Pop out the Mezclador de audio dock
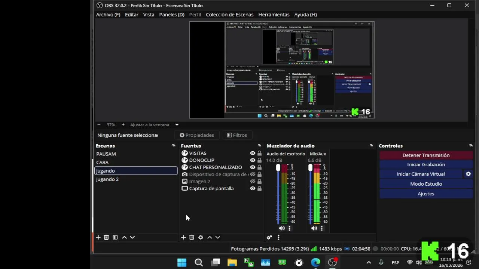 (x=371, y=146)
